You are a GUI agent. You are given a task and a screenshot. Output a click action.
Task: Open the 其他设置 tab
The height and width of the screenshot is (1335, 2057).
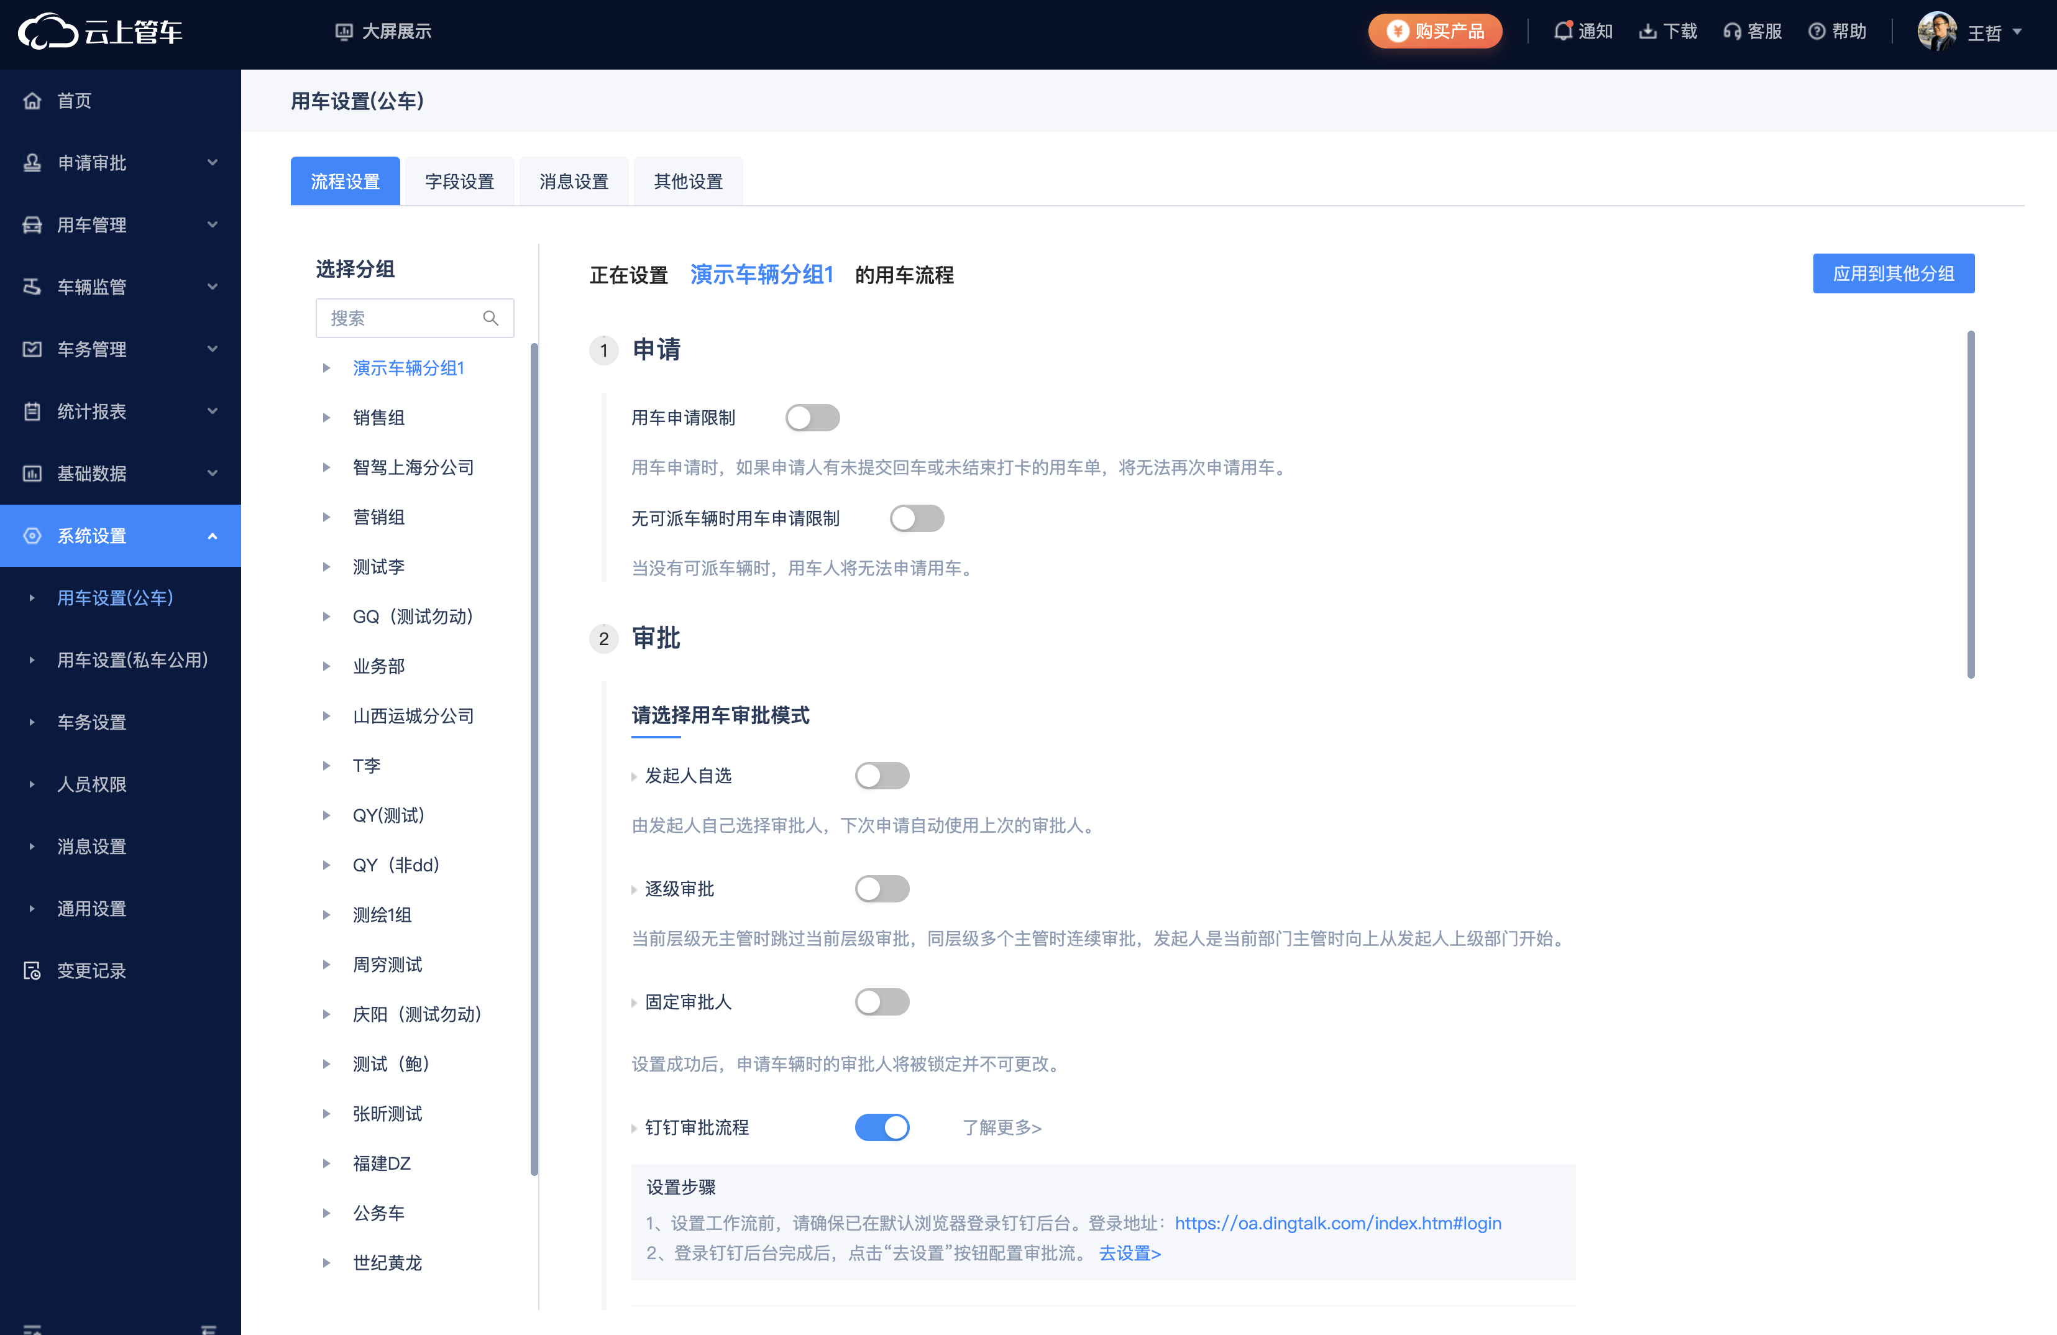(x=688, y=181)
